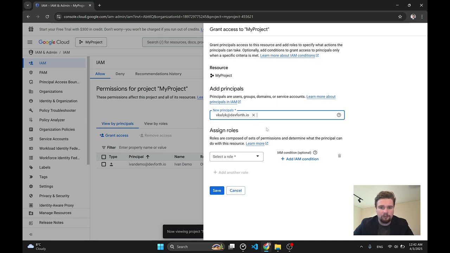The image size is (450, 253).
Task: Click the Service Accounts icon
Action: pos(31,139)
